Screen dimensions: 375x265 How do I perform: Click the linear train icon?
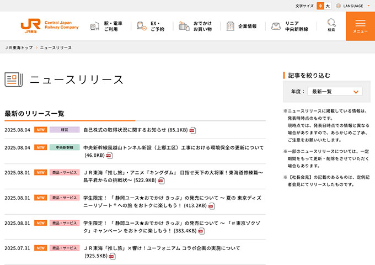click(x=276, y=26)
